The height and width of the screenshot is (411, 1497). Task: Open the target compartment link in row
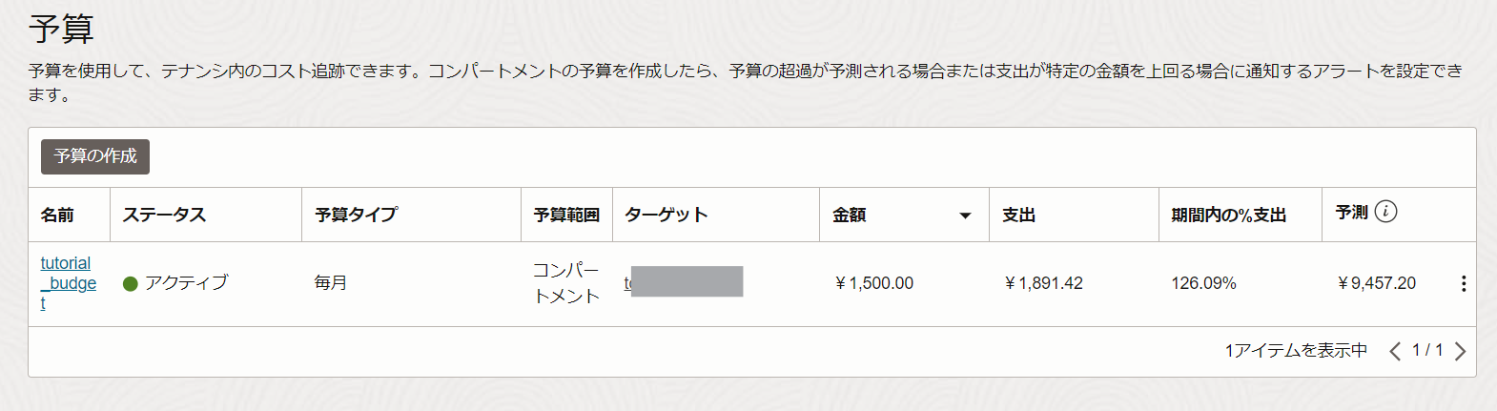(628, 283)
